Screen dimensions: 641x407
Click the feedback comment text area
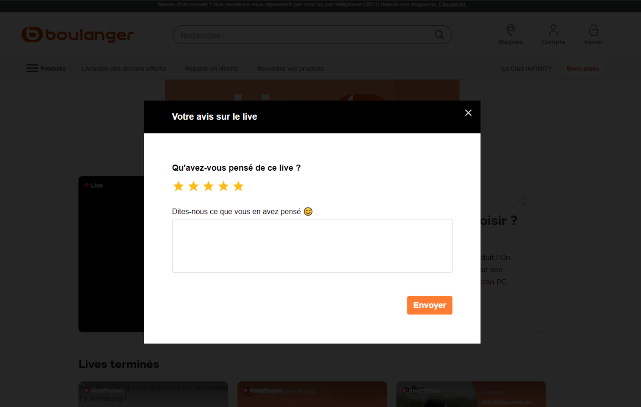tap(312, 246)
